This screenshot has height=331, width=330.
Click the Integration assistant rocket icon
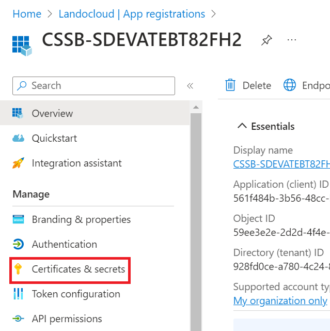point(19,163)
